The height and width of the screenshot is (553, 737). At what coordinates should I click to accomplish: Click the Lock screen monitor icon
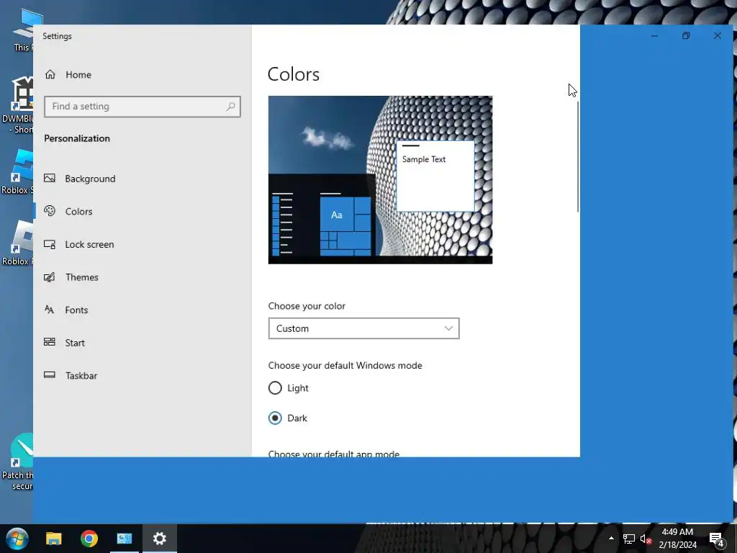[x=50, y=244]
